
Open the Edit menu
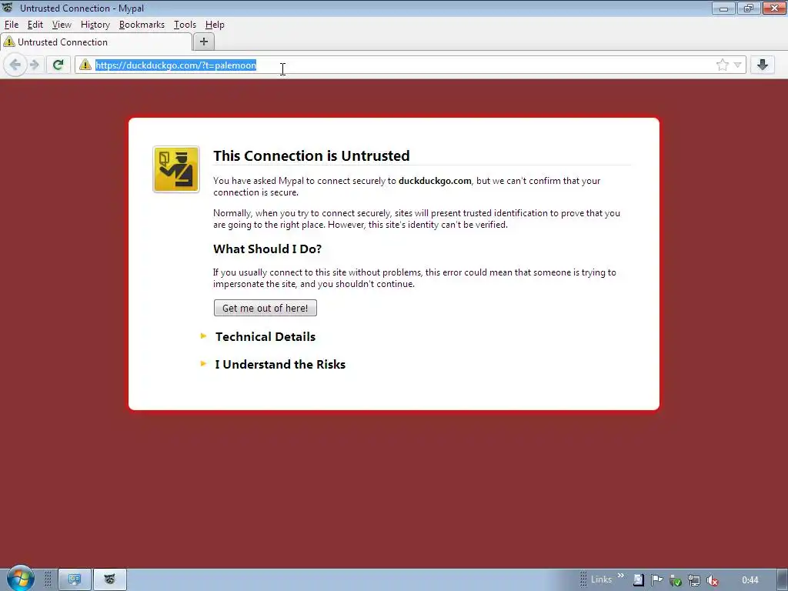[x=35, y=25]
